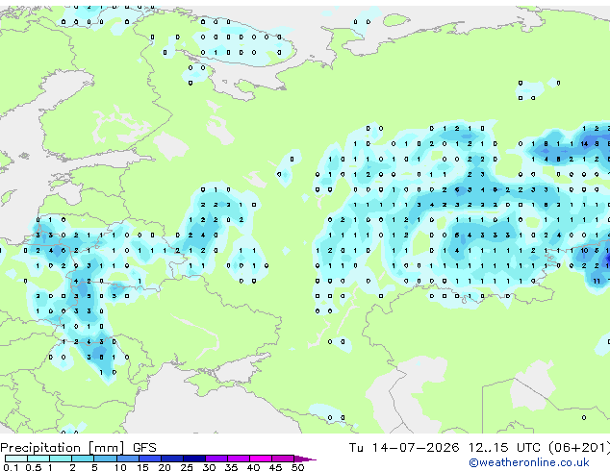
Task: Click the 45–50 mm legend color swatch
Action: [x=283, y=459]
